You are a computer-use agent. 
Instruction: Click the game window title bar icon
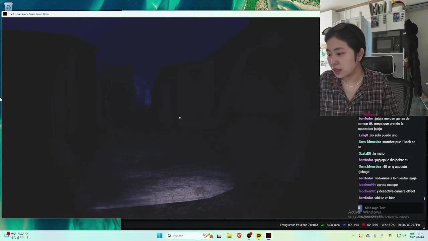[x=5, y=14]
